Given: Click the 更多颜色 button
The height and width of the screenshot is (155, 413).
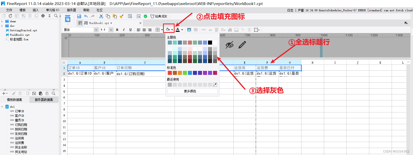Looking at the screenshot, I should (192, 91).
